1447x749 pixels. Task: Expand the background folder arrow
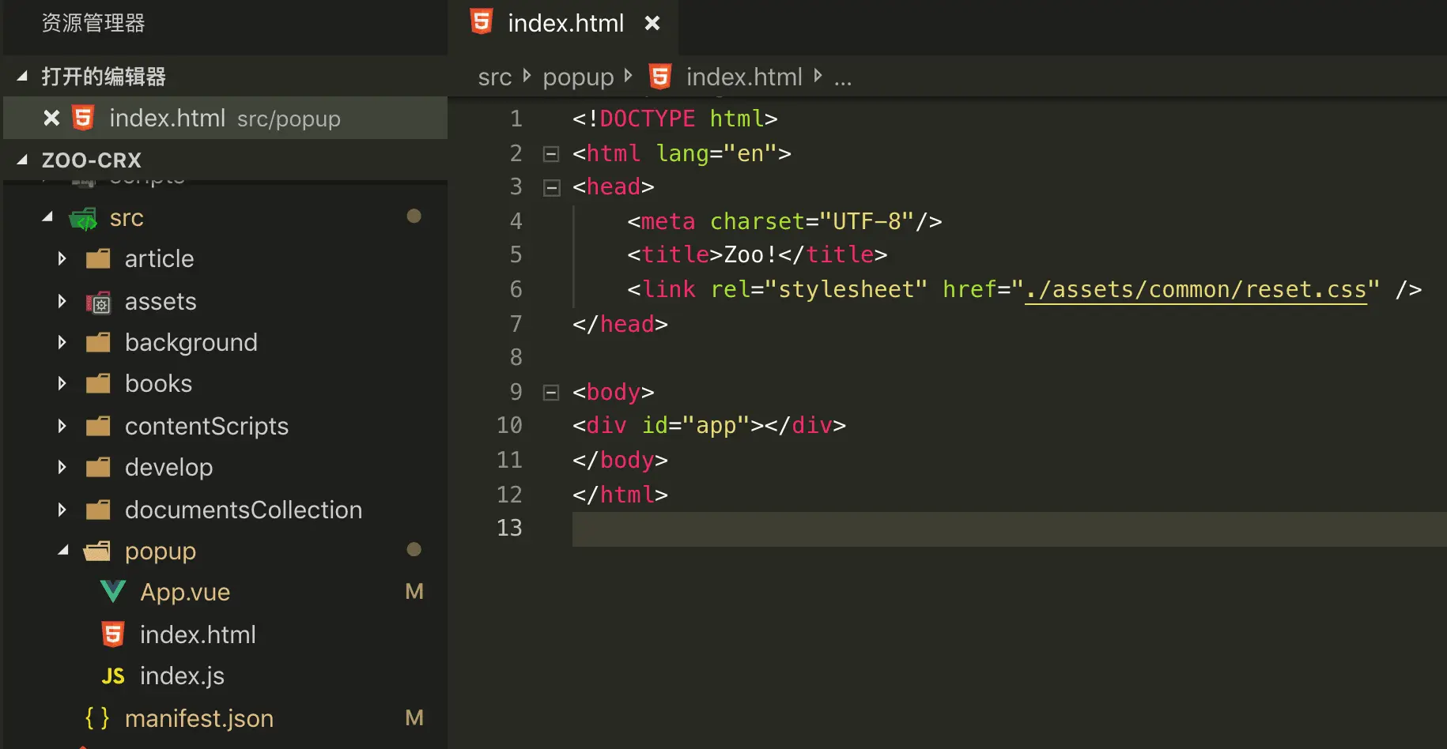click(x=62, y=343)
